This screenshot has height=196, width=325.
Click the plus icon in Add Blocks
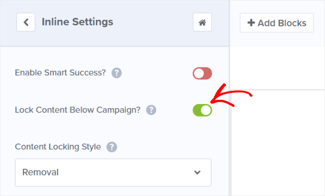[251, 23]
